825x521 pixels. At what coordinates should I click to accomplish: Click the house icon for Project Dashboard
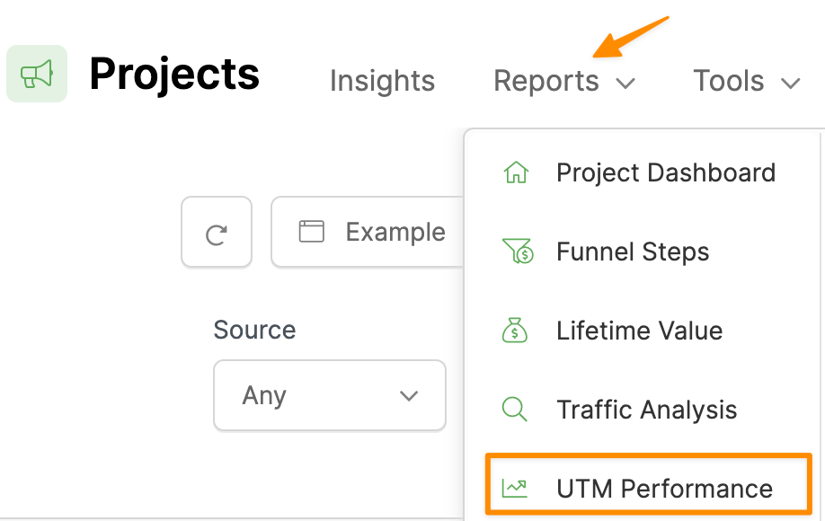pyautogui.click(x=516, y=172)
